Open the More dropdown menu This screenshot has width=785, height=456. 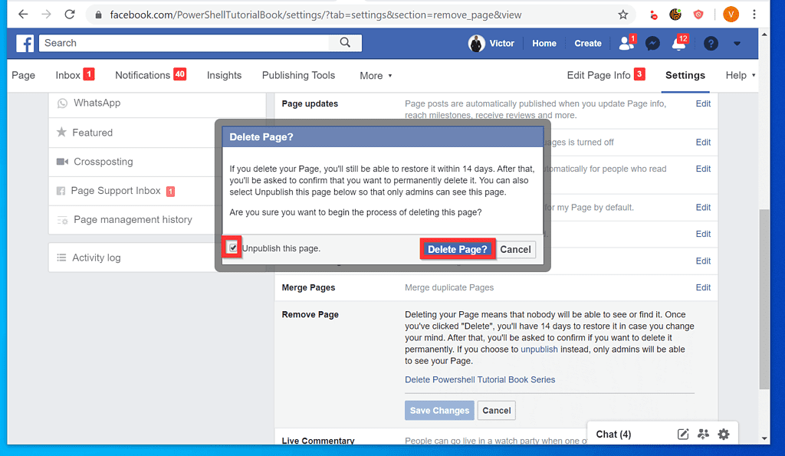click(x=375, y=75)
